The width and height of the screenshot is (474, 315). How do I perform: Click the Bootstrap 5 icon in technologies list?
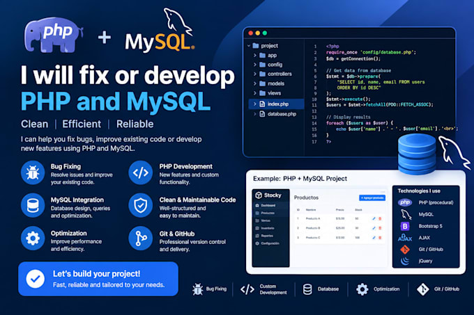point(404,226)
